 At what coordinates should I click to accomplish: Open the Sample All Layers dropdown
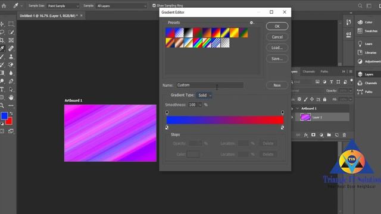(121, 6)
